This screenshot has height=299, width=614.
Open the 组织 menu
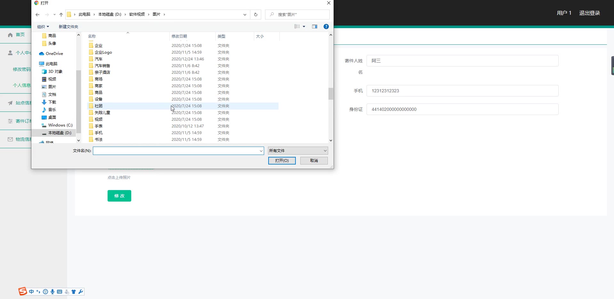coord(43,27)
